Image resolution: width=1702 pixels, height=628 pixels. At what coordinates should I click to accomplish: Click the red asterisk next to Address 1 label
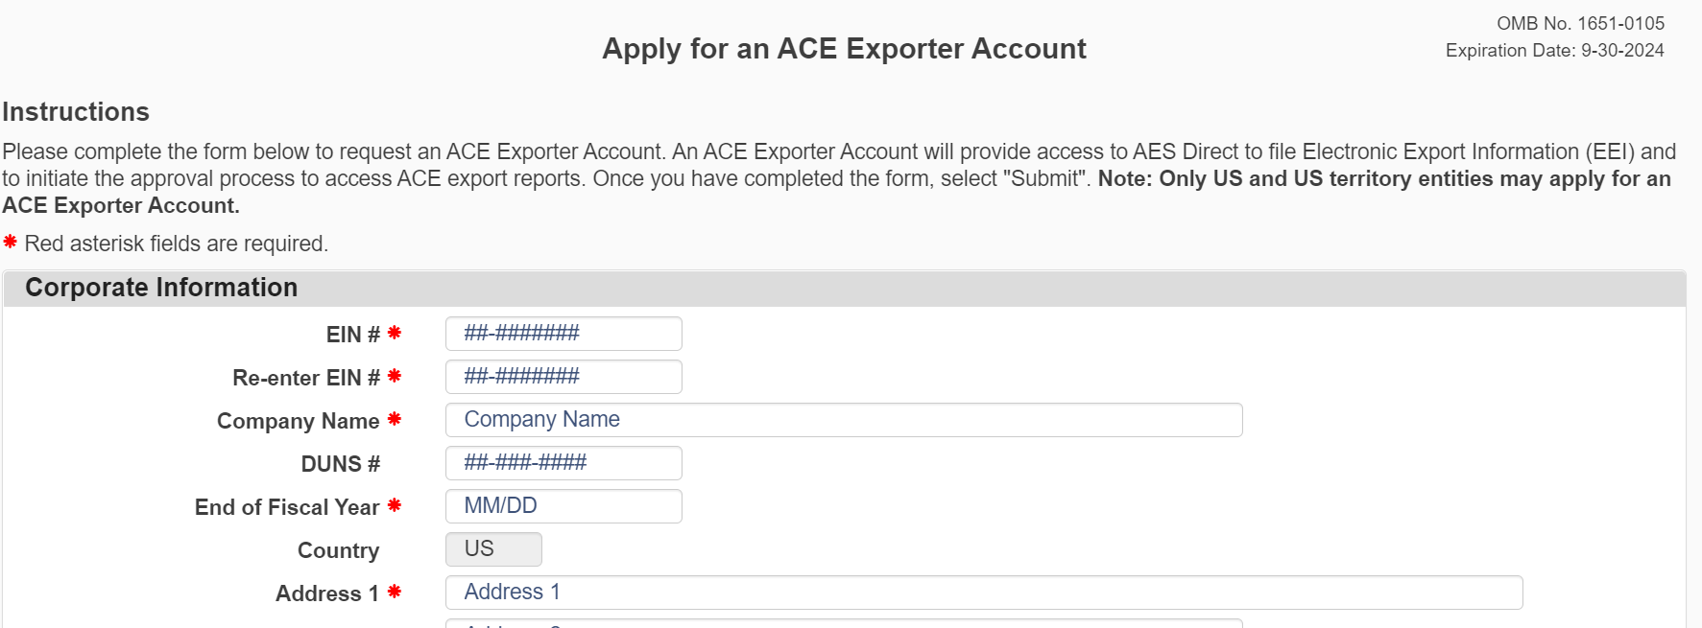395,592
